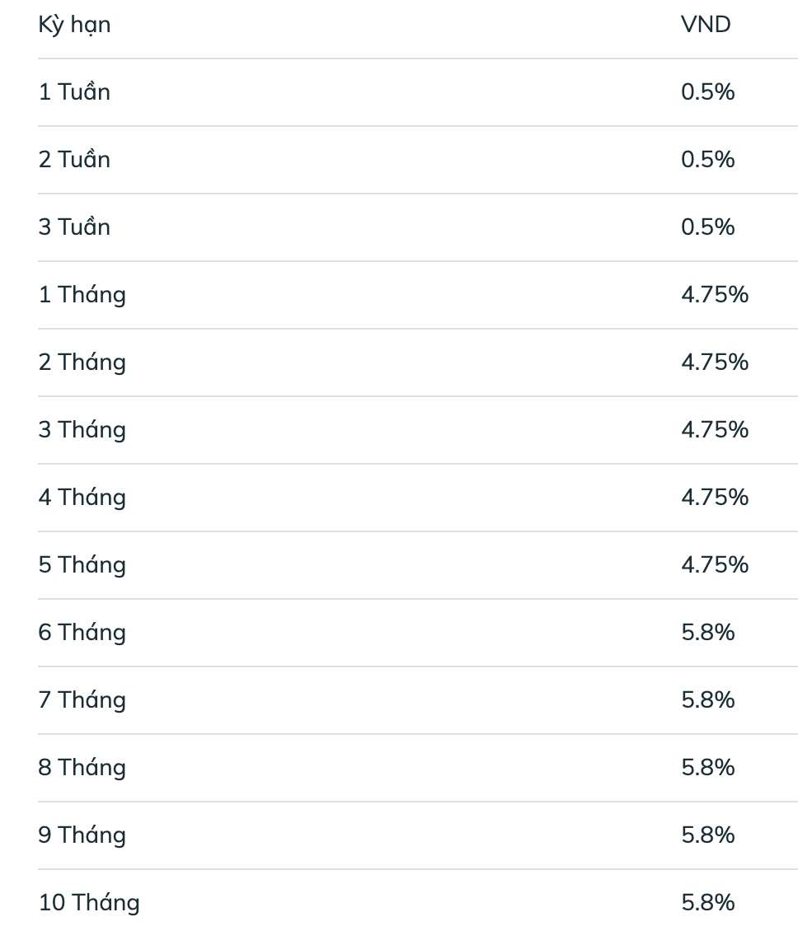798x926 pixels.
Task: Click the 4.75% rate for 1 Tháng
Action: coord(715,295)
